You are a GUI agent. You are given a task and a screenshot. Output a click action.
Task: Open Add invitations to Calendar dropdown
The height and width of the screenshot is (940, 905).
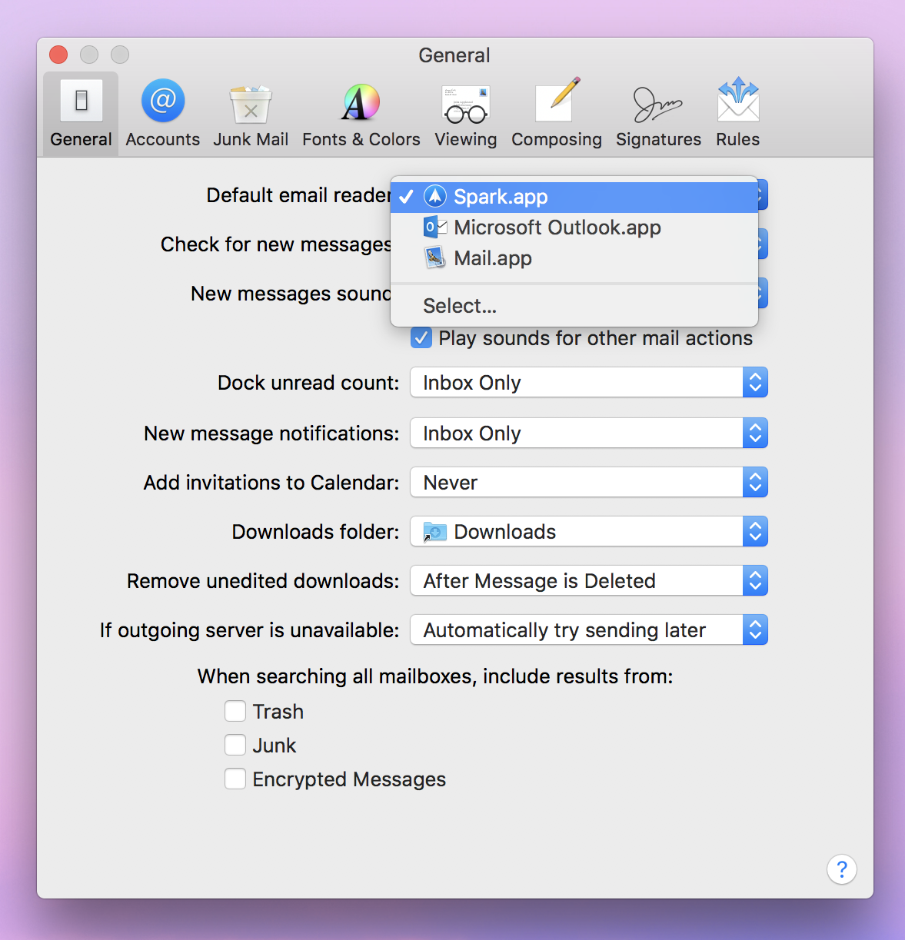589,483
